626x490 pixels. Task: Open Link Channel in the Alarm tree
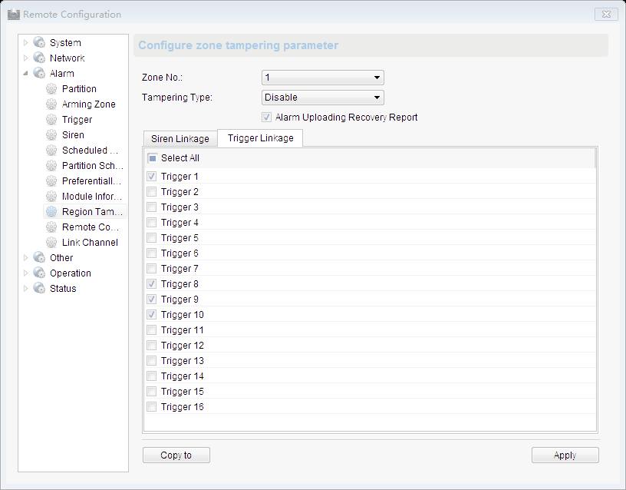(90, 243)
